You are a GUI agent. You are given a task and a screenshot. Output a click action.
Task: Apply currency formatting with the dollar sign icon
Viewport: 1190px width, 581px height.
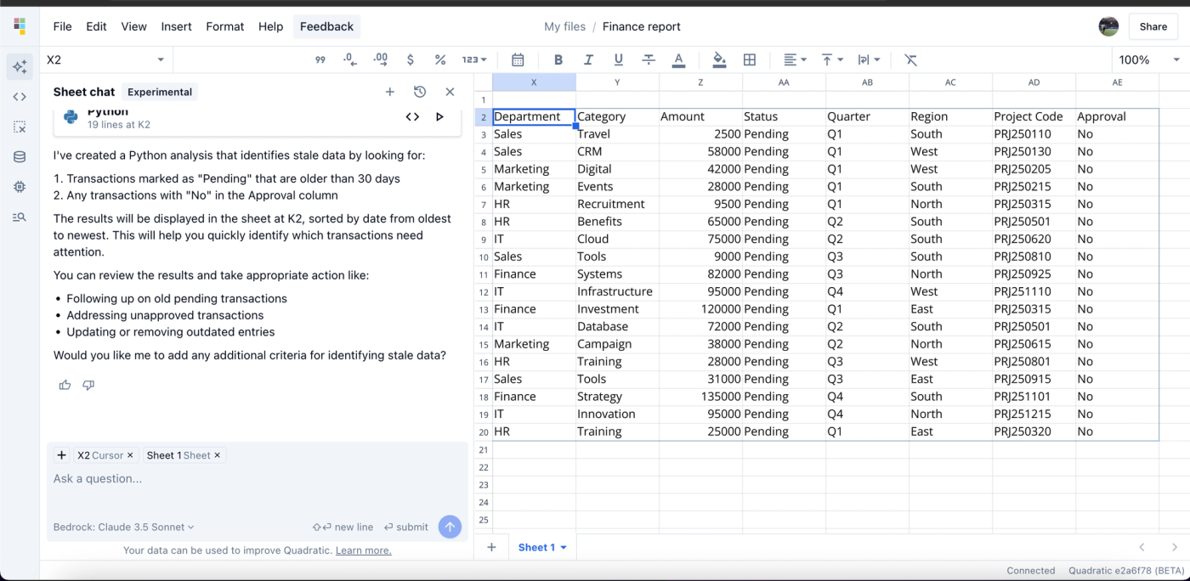coord(411,59)
